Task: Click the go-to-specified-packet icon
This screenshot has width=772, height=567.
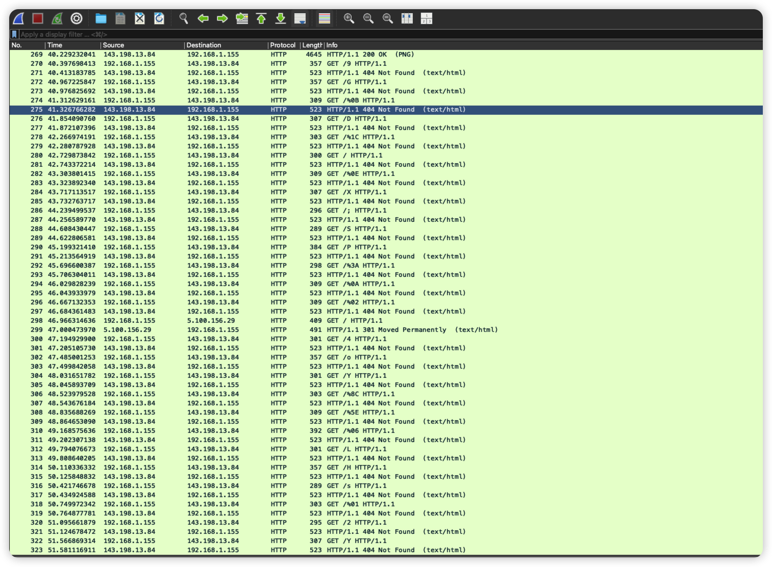Action: click(x=242, y=19)
